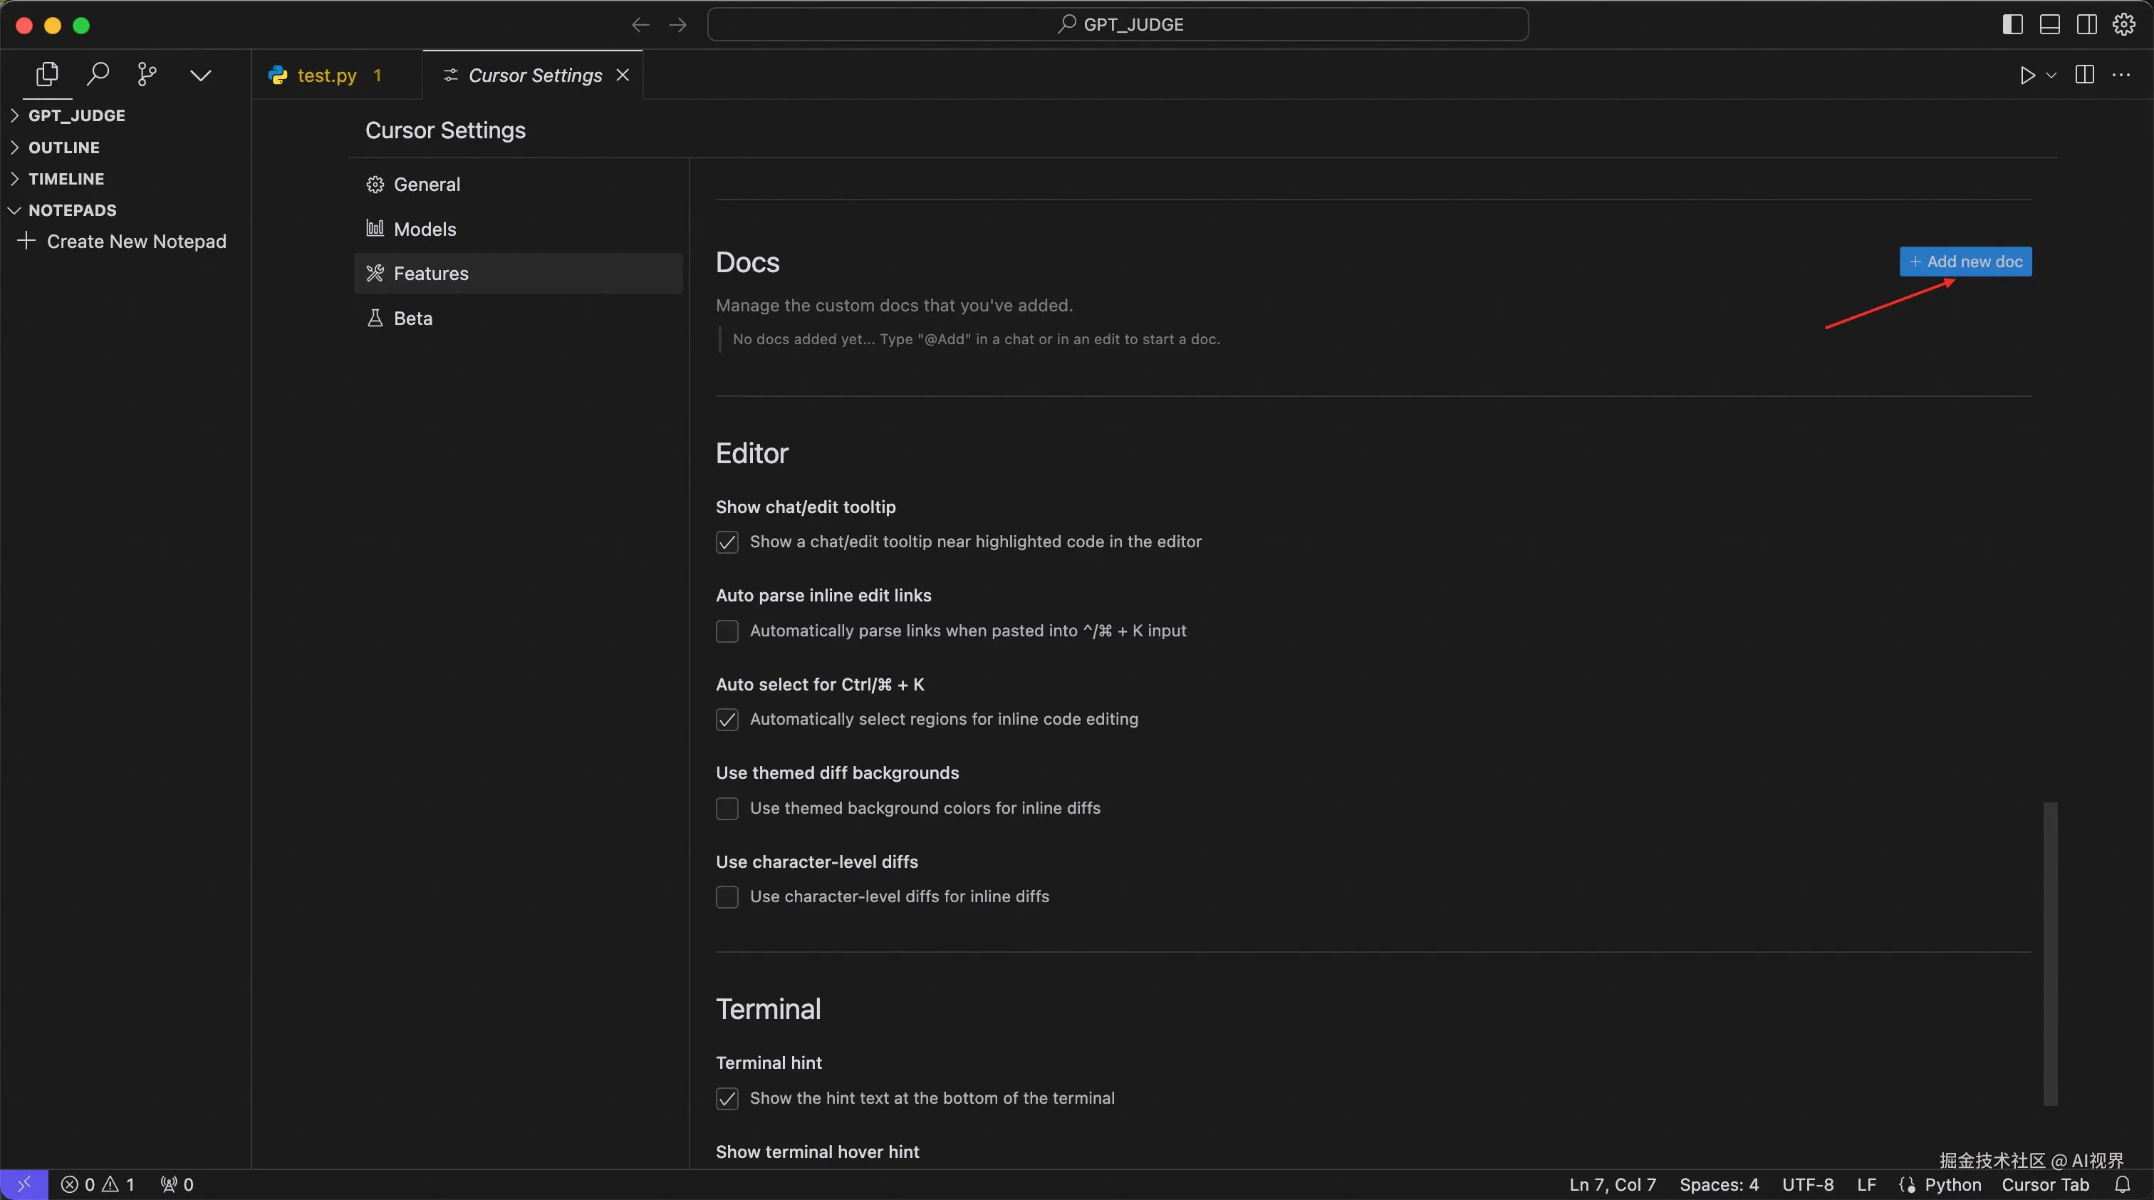The width and height of the screenshot is (2154, 1200).
Task: Disable Show chat/edit tooltip checkbox
Action: (x=727, y=542)
